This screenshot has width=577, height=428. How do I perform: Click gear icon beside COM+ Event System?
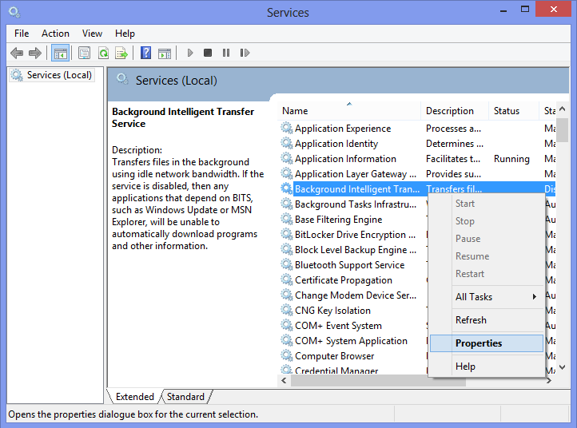tap(287, 326)
